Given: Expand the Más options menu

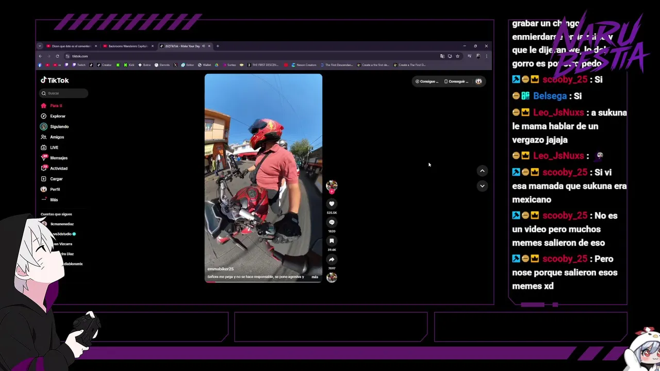Looking at the screenshot, I should (49, 199).
